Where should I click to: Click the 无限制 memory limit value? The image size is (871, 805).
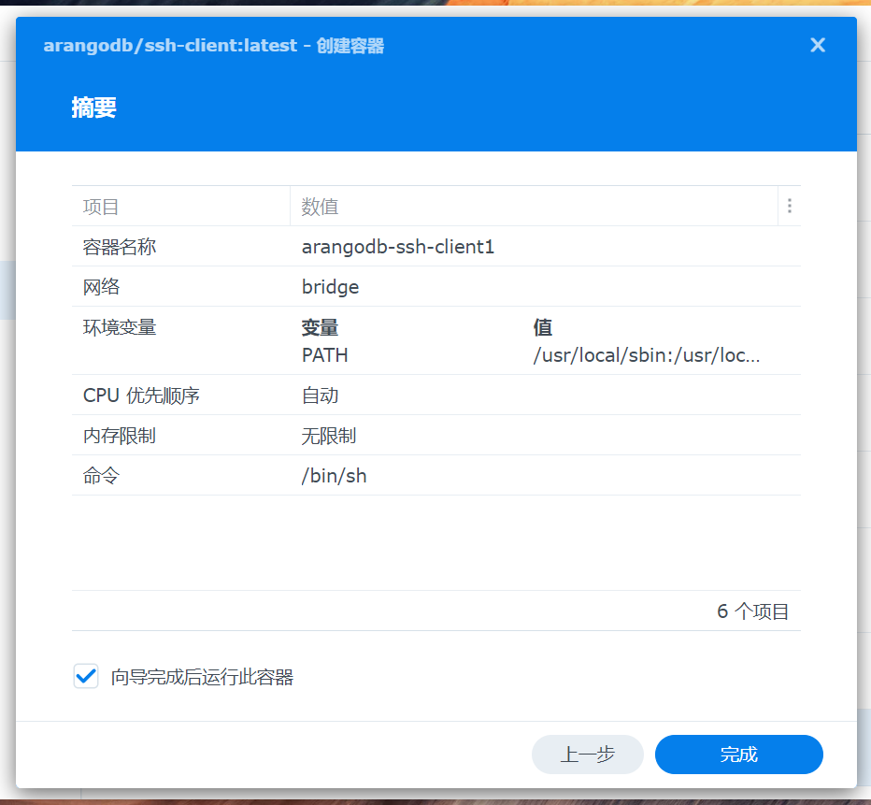click(x=328, y=436)
